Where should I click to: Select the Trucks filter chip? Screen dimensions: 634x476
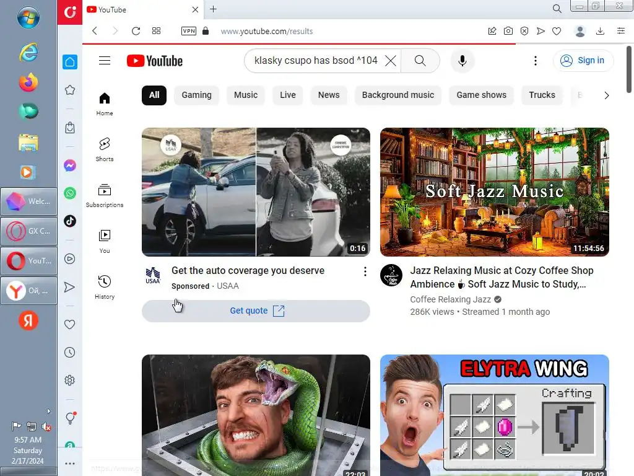(x=542, y=95)
